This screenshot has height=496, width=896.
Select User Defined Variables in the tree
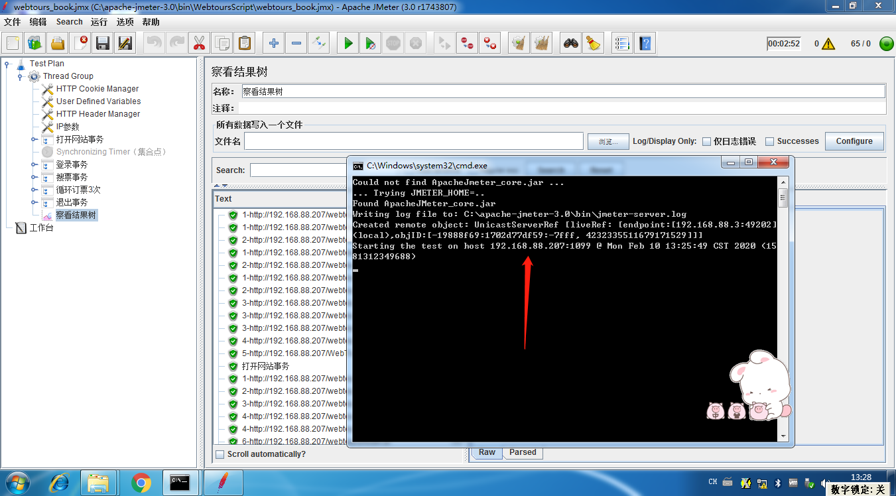pos(98,101)
